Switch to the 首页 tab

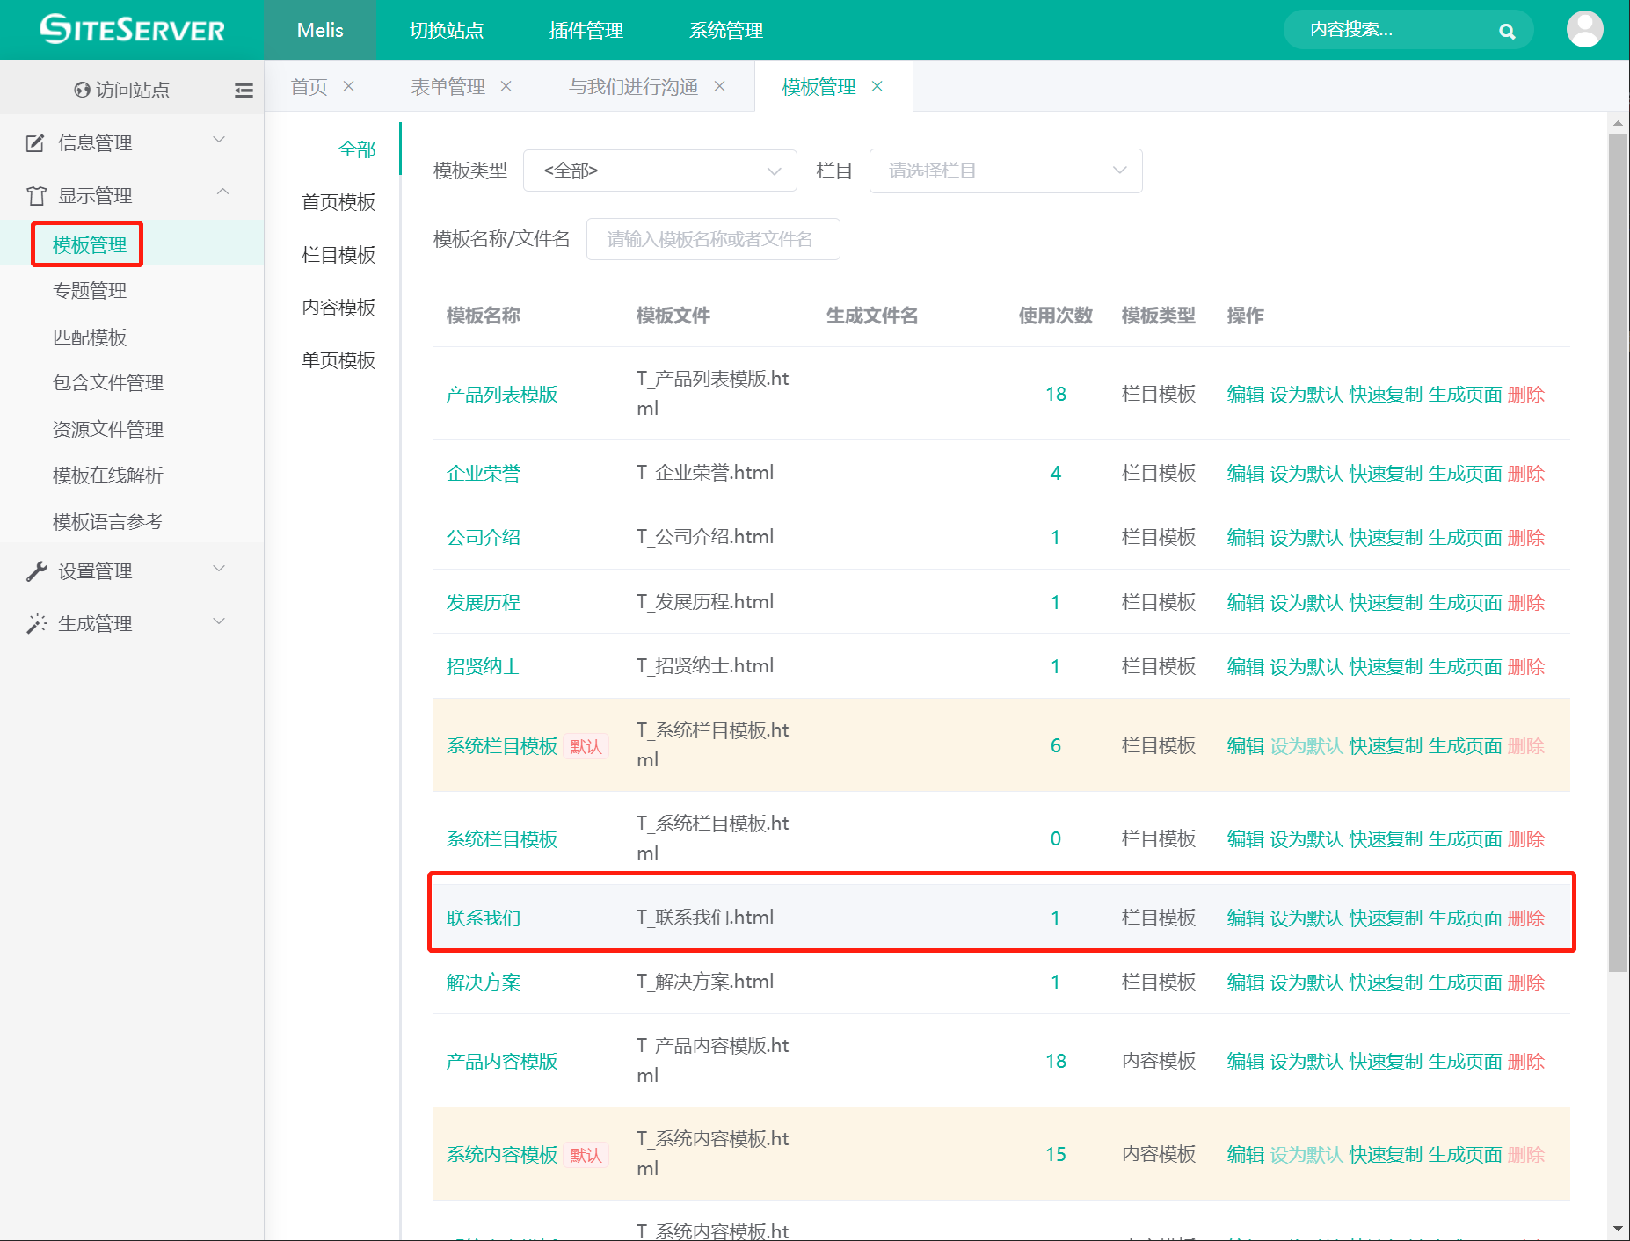click(x=309, y=87)
